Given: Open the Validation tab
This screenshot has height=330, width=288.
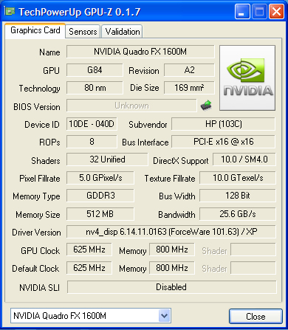Looking at the screenshot, I should (122, 32).
